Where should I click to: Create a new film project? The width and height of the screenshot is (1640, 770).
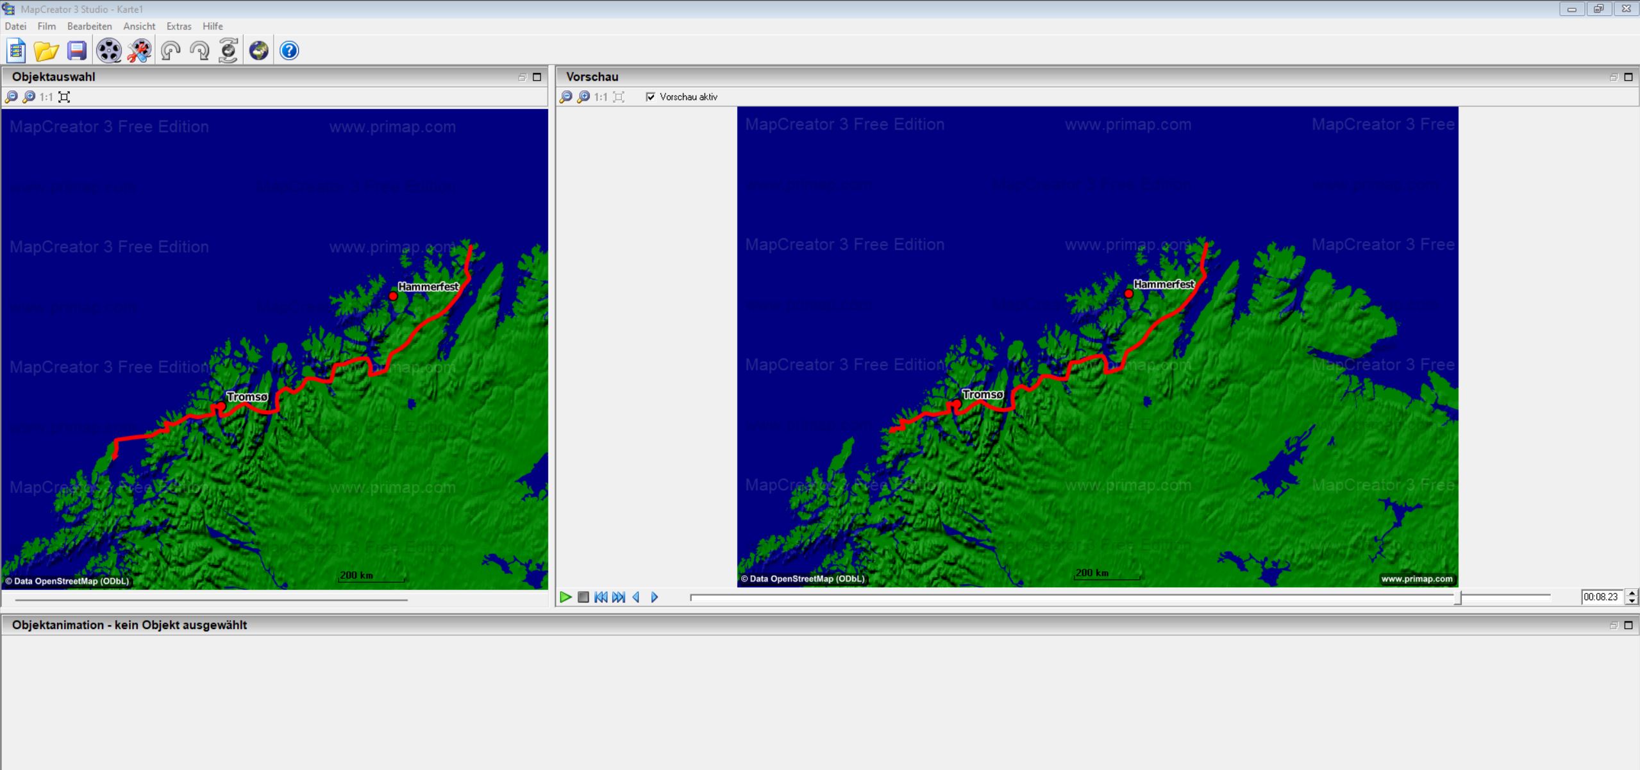[x=16, y=51]
